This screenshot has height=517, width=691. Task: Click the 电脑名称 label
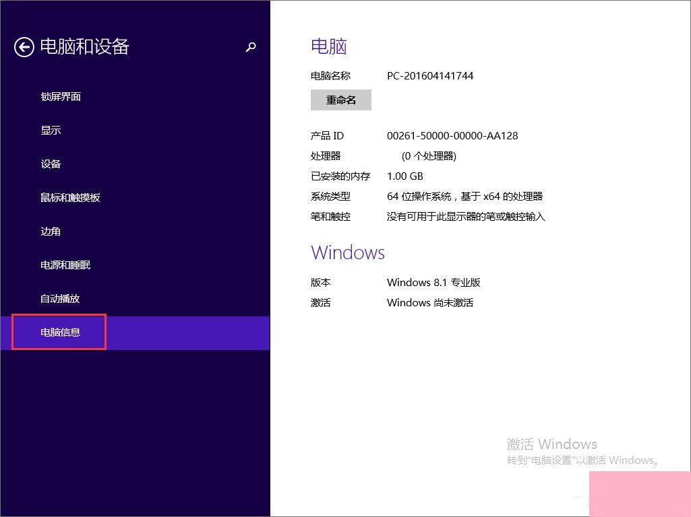(330, 75)
